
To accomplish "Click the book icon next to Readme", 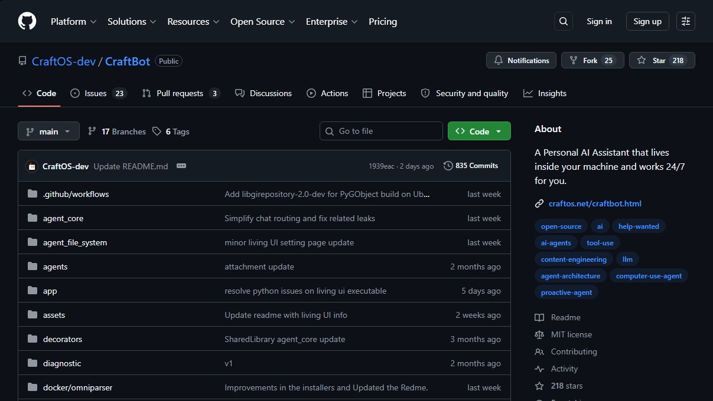I will 539,317.
